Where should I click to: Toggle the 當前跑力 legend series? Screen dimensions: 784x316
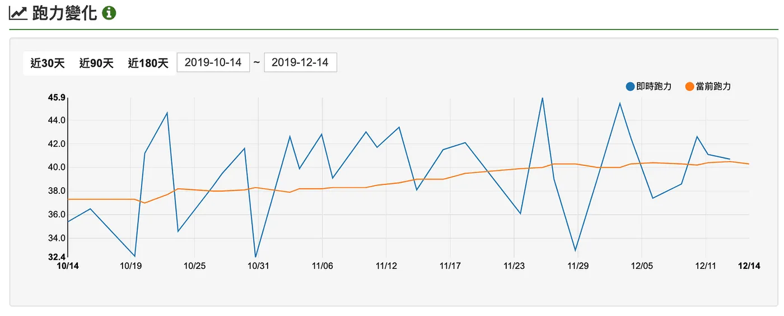pyautogui.click(x=708, y=86)
